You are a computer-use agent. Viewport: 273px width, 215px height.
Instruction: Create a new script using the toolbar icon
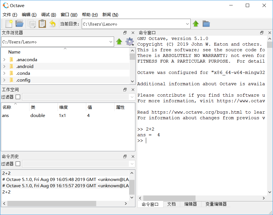point(9,24)
